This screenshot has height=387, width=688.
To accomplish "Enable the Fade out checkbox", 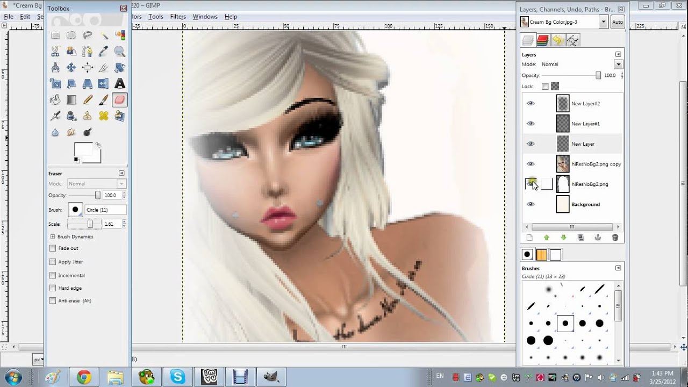I will click(x=53, y=248).
